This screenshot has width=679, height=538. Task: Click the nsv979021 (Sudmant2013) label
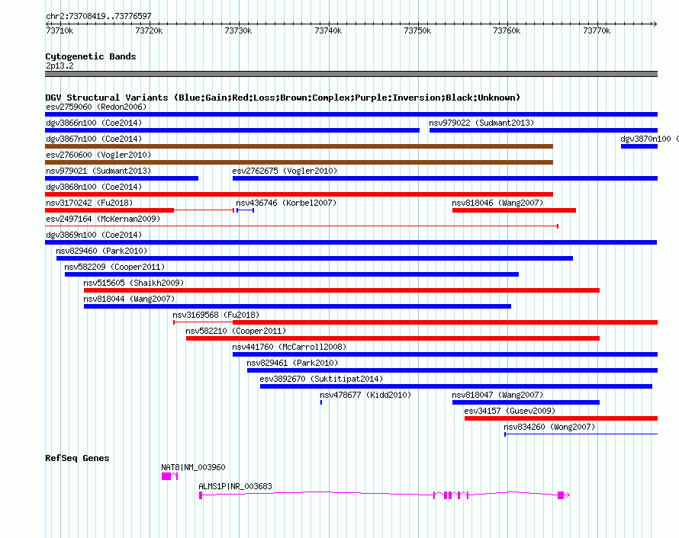point(98,171)
